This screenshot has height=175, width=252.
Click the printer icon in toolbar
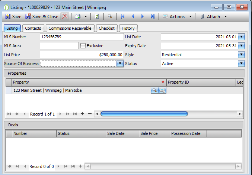click(78, 16)
